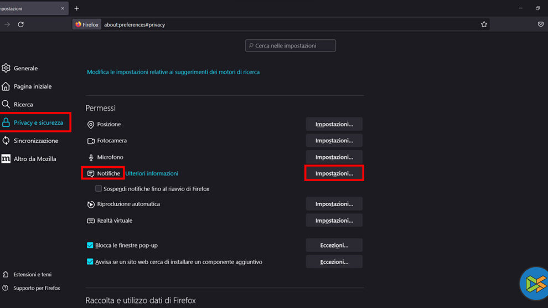Click the Generale gear icon
Viewport: 548px width, 308px height.
point(6,68)
